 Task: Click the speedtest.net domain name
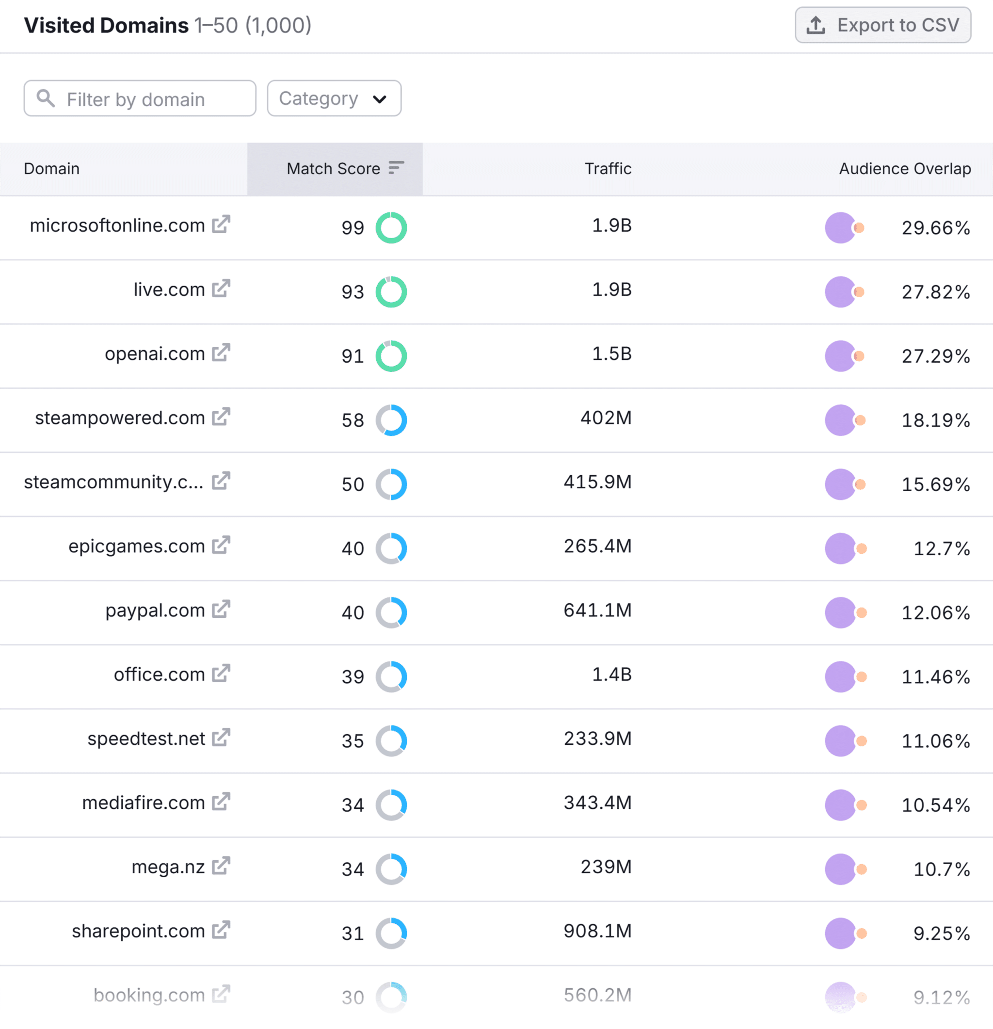tap(146, 739)
